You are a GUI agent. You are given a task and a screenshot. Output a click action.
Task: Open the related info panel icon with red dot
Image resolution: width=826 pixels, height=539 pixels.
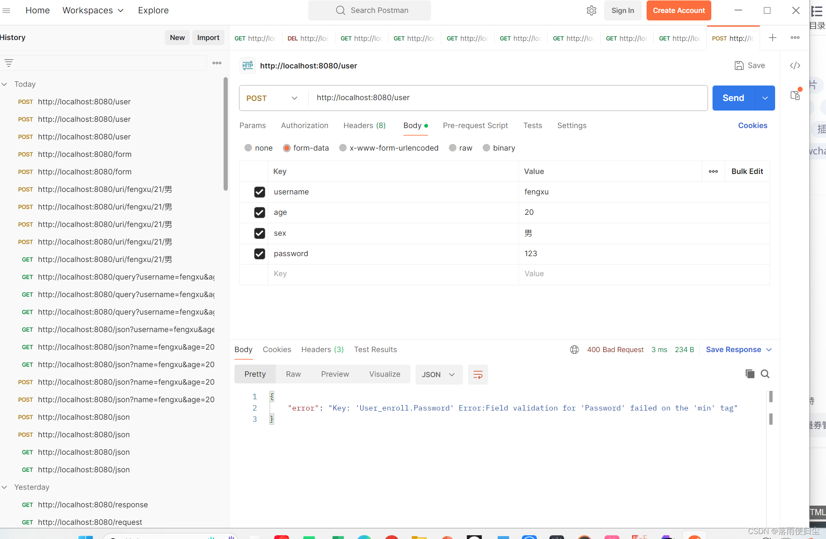(796, 95)
